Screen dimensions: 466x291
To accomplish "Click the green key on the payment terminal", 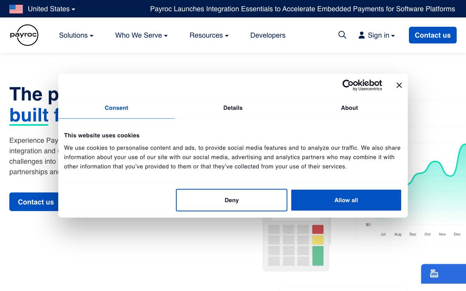I will point(318,256).
